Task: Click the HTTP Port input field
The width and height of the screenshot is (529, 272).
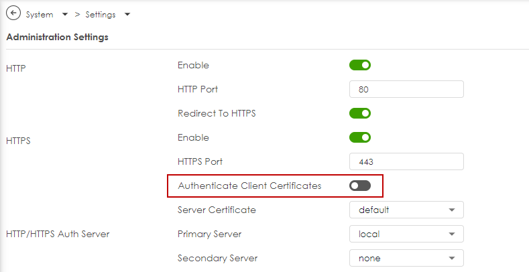Action: [x=406, y=89]
